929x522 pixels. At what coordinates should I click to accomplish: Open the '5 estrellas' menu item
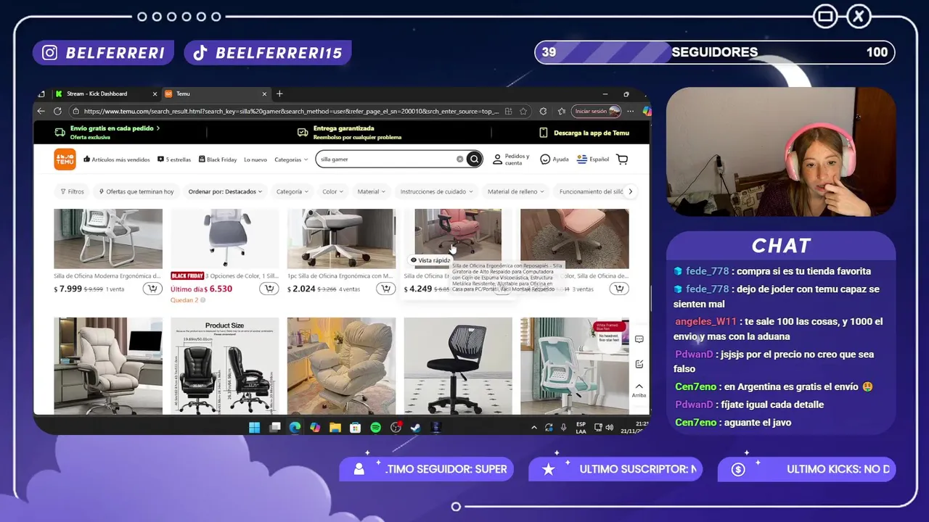coord(174,159)
